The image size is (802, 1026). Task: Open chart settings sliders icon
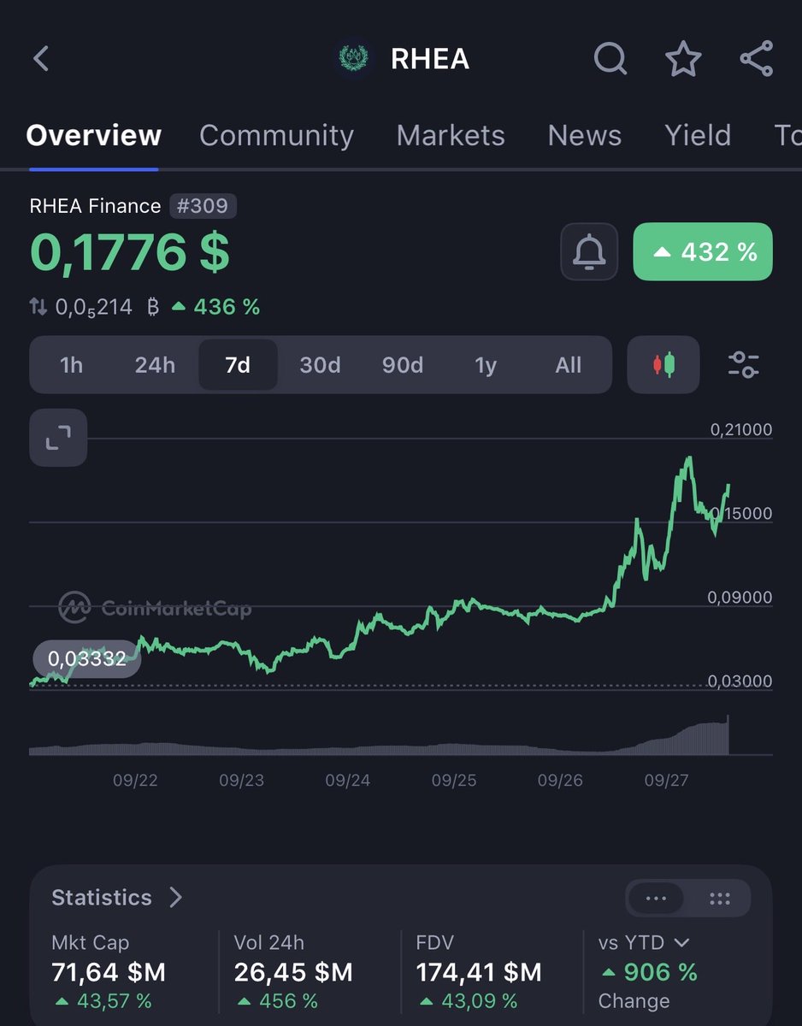[743, 365]
